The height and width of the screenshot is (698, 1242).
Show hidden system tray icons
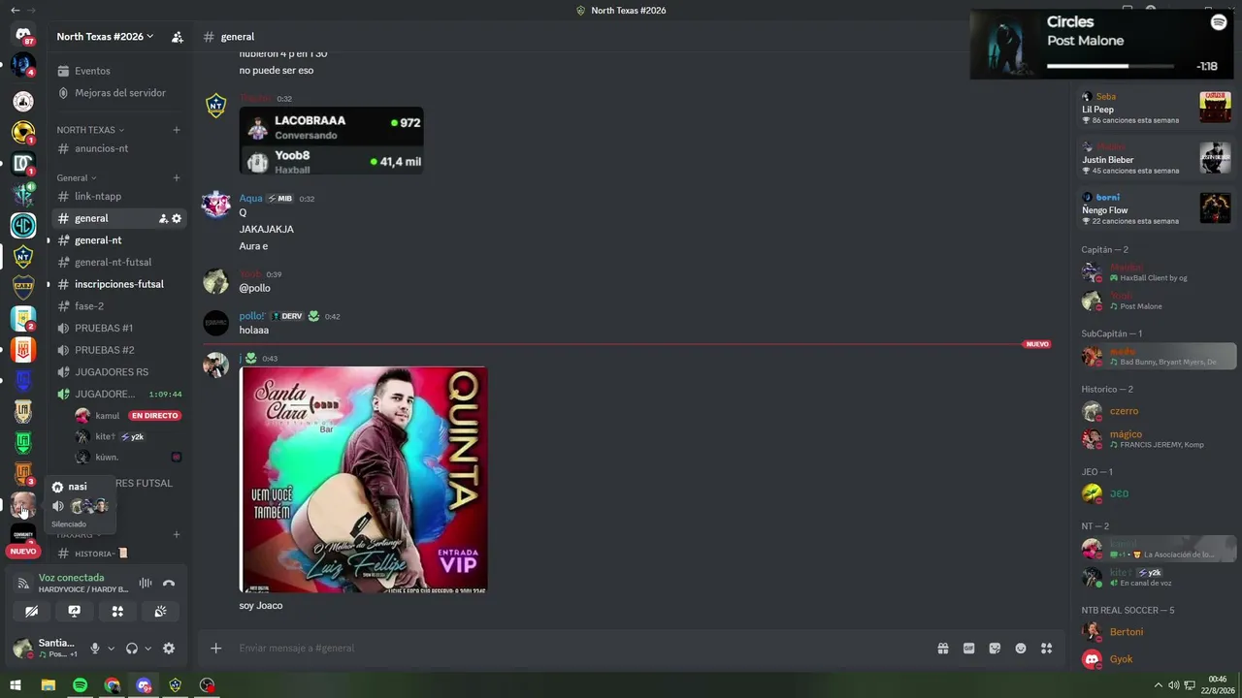(1158, 685)
